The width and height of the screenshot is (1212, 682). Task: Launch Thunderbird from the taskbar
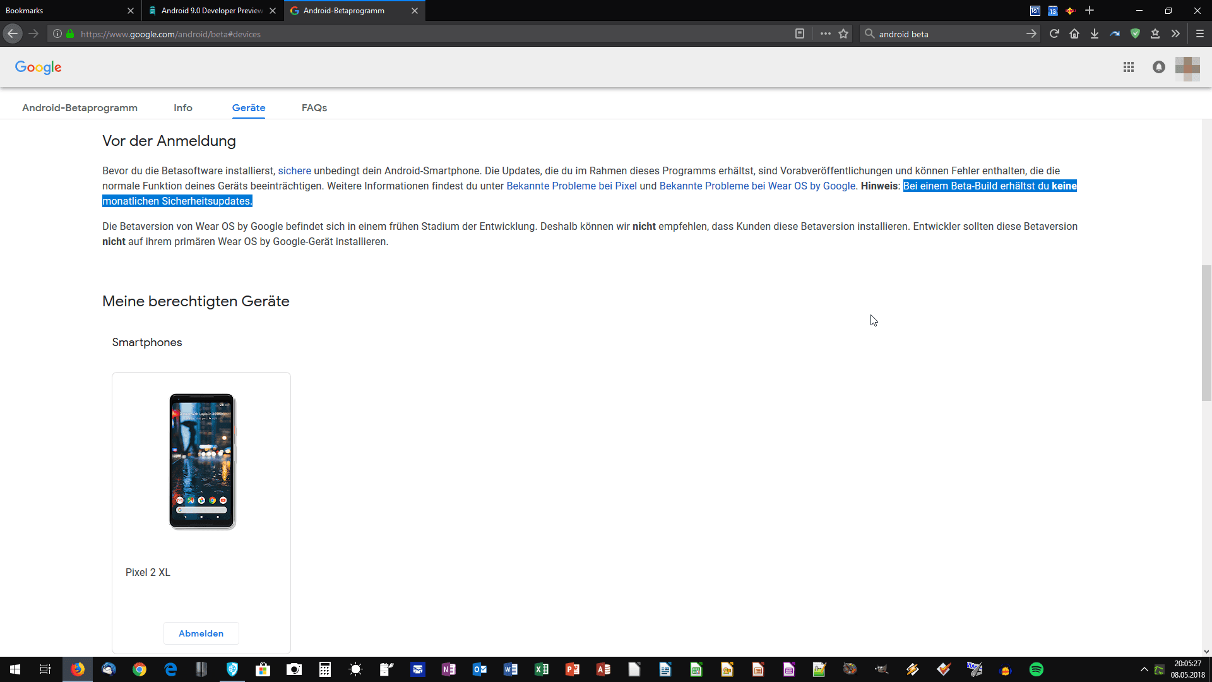click(x=109, y=669)
